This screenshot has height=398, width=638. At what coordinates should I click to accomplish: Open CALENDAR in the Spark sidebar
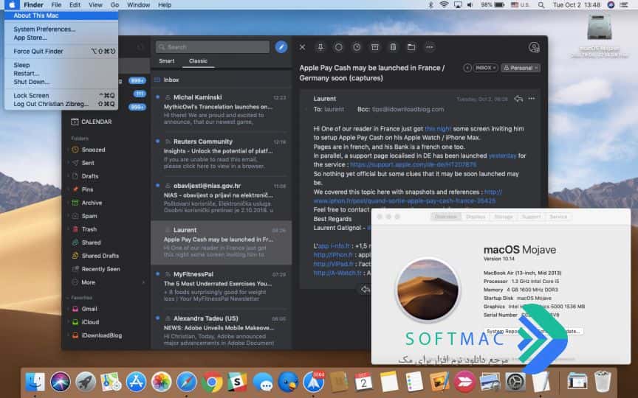coord(92,122)
